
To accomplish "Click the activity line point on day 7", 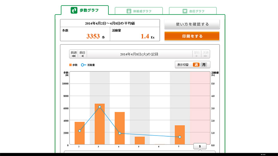I will click(180, 137).
